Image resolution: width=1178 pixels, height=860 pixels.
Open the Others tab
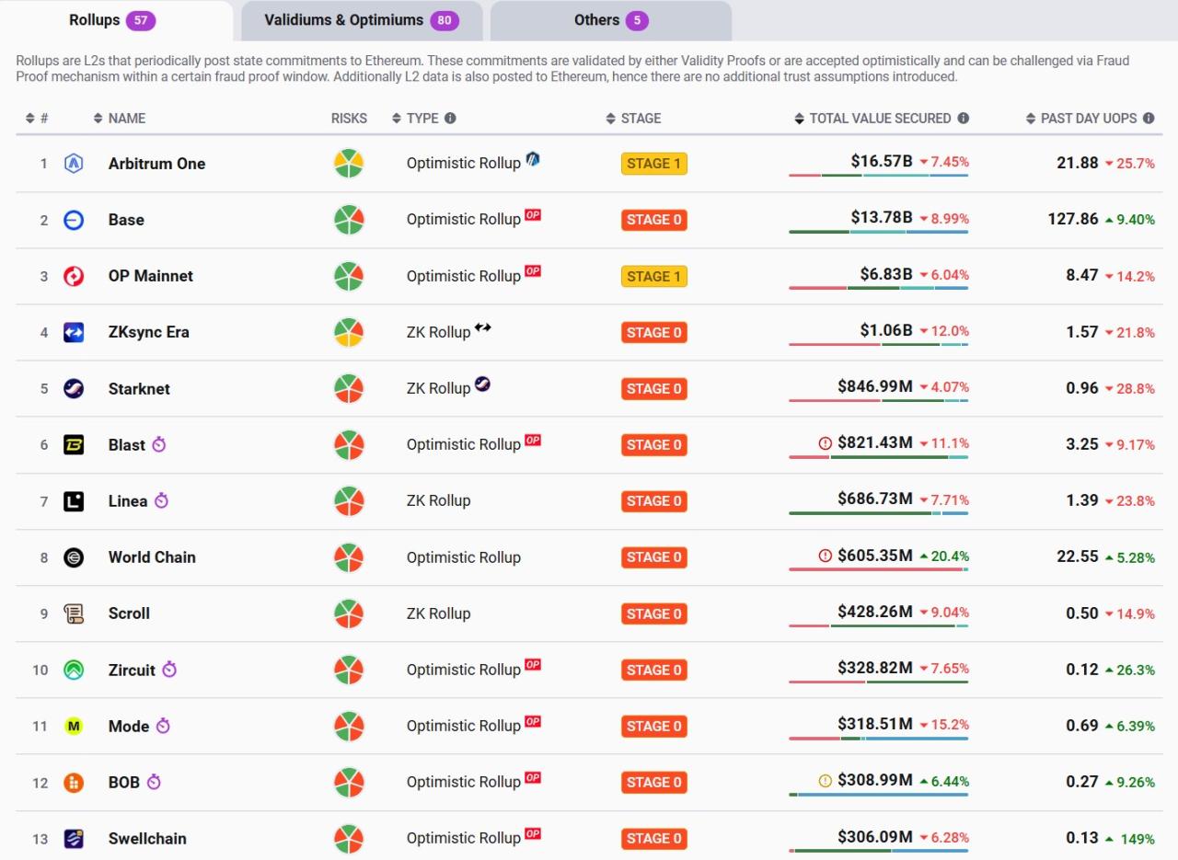(x=610, y=20)
